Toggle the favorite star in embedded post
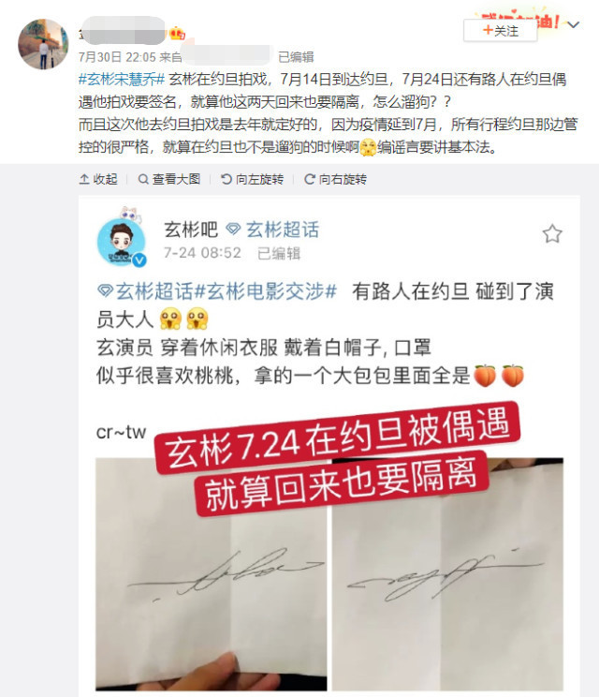This screenshot has width=599, height=697. click(552, 234)
